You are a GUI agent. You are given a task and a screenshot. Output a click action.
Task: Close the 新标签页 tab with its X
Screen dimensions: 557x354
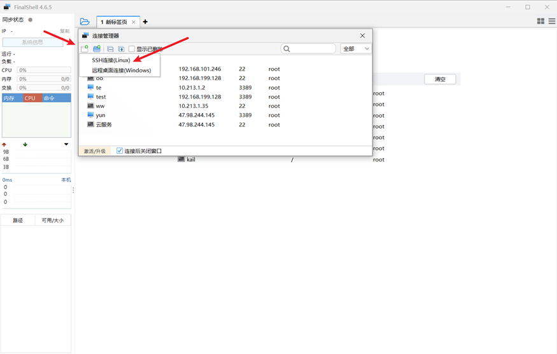point(134,22)
